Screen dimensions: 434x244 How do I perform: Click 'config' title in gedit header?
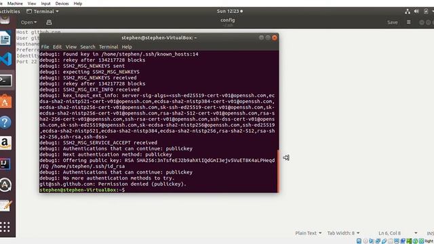click(228, 20)
